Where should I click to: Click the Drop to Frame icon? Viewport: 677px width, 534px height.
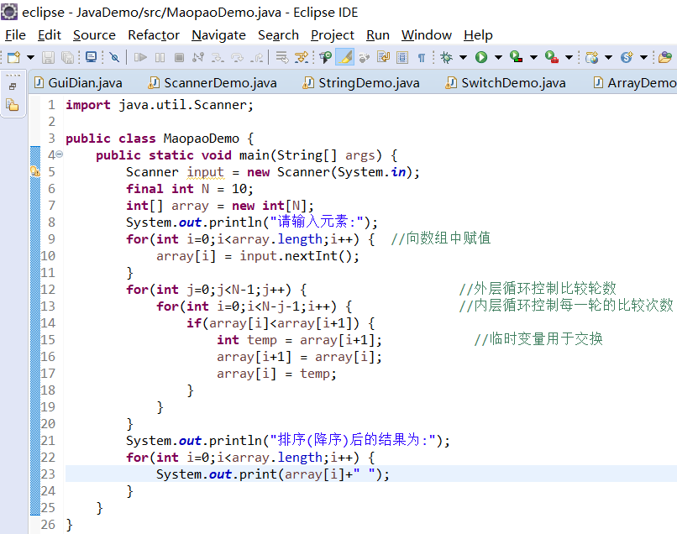pos(282,57)
